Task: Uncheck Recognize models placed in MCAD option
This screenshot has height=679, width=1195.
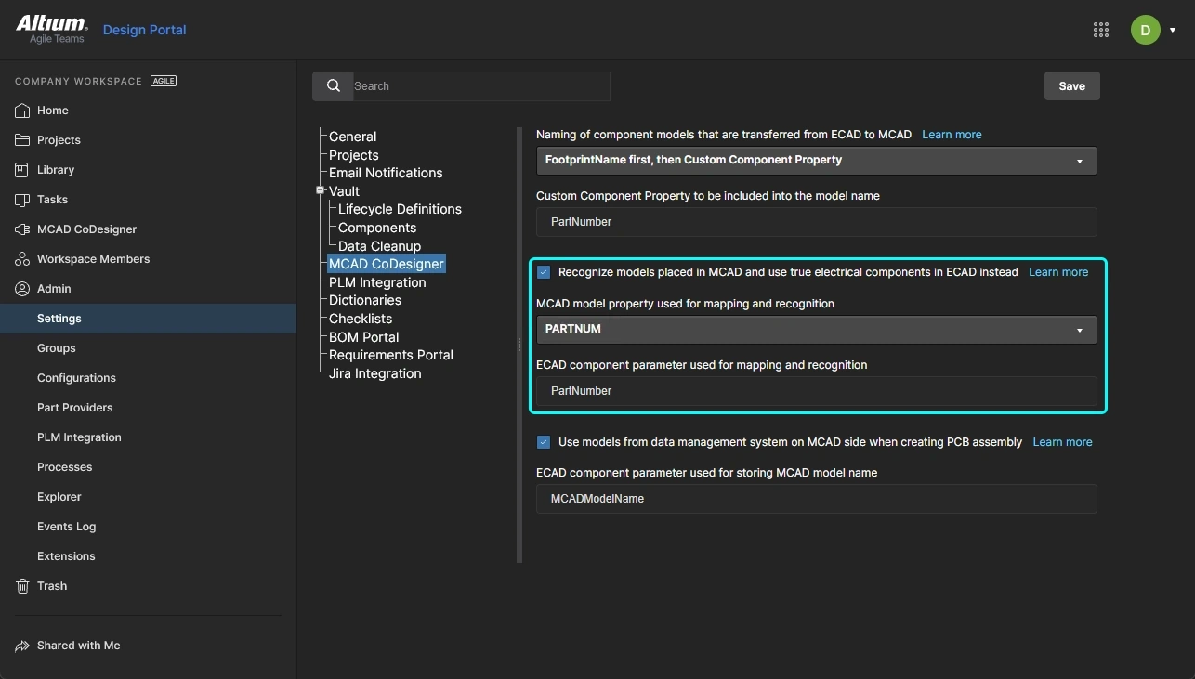Action: (x=544, y=271)
